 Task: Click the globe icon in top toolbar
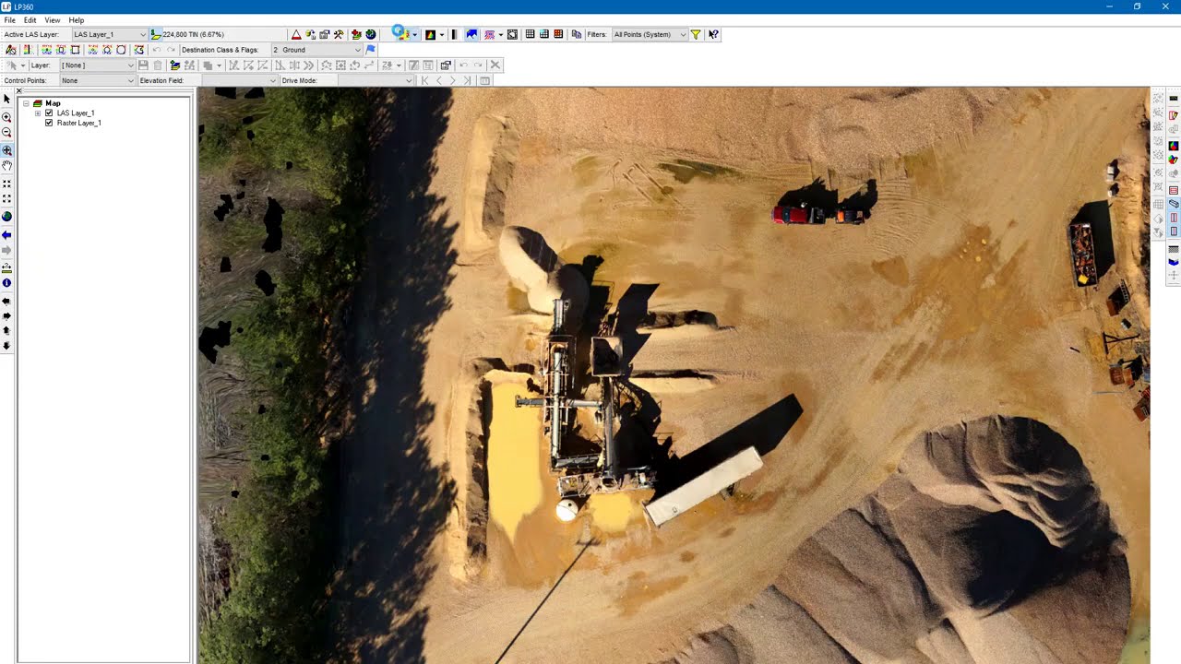click(x=371, y=35)
